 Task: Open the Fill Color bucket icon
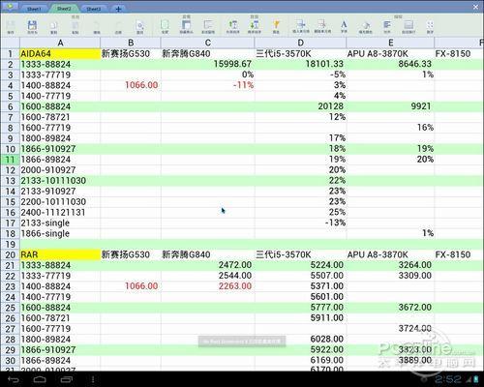point(366,27)
